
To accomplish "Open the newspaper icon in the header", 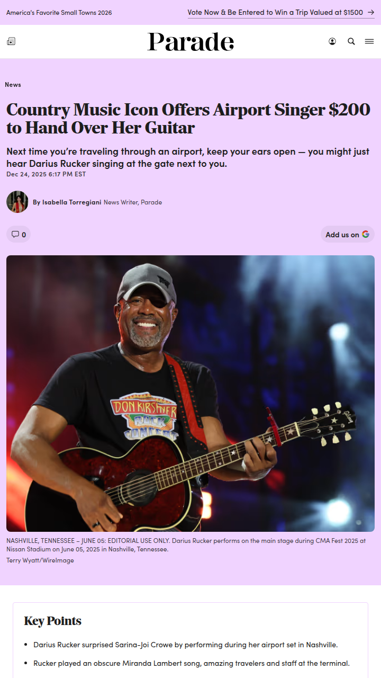I will [11, 41].
